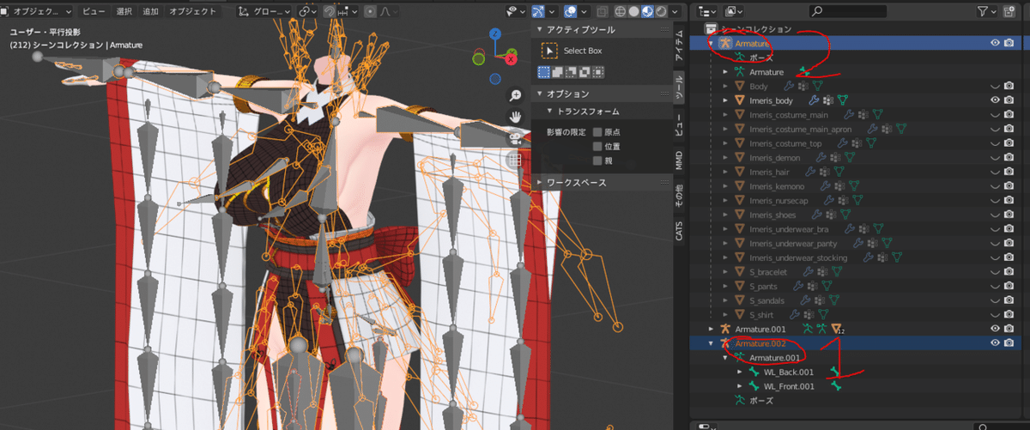This screenshot has height=430, width=1030.
Task: Switch to the CATS sidebar tab
Action: pyautogui.click(x=679, y=230)
